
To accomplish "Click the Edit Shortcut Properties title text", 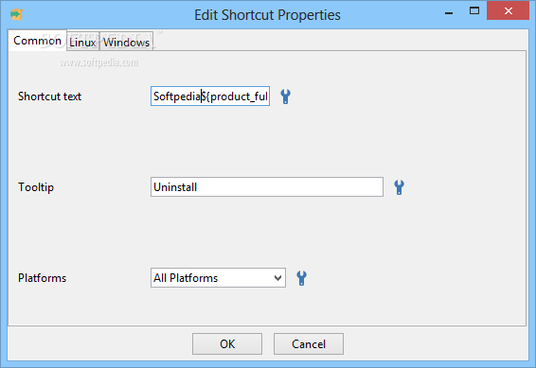I will pyautogui.click(x=267, y=15).
